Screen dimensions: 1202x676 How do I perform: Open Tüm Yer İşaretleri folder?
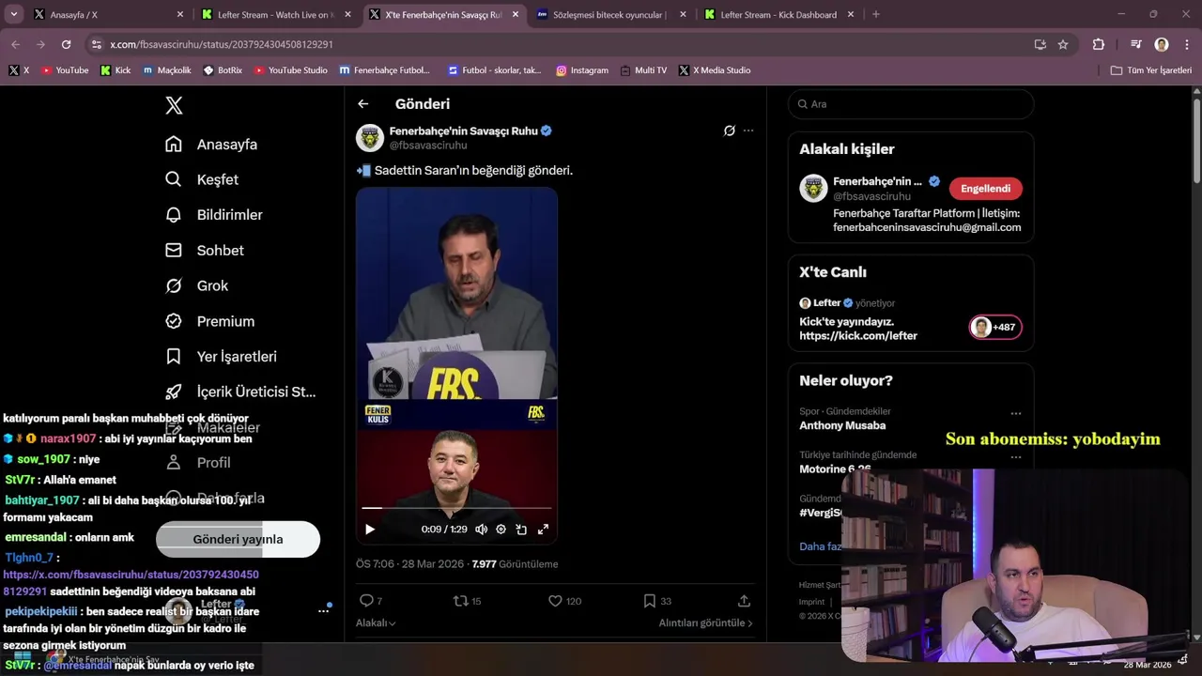pos(1150,70)
